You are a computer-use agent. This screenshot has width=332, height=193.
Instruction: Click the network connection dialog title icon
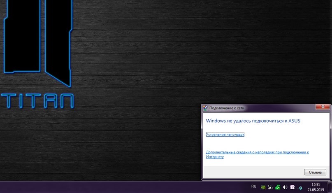(205, 108)
